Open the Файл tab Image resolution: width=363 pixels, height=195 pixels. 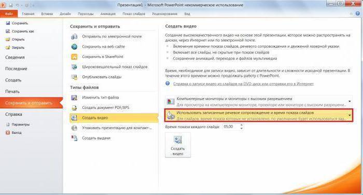(x=9, y=14)
